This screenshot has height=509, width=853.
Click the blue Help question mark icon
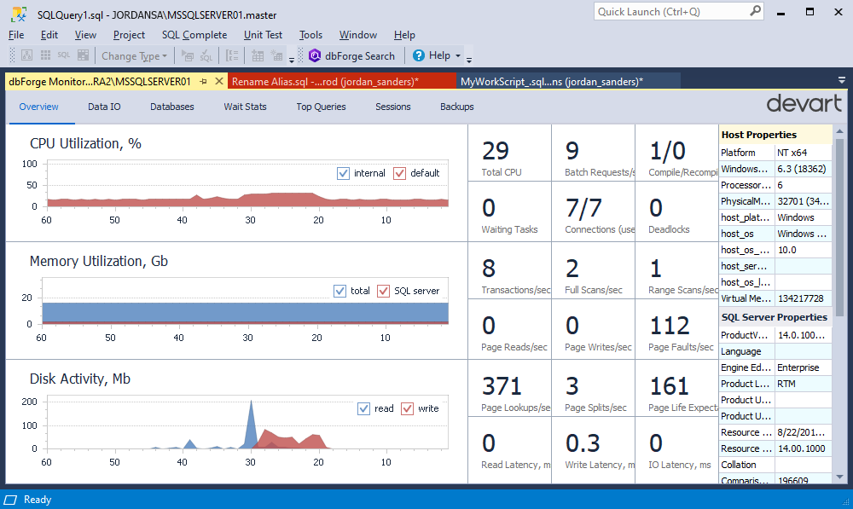419,55
